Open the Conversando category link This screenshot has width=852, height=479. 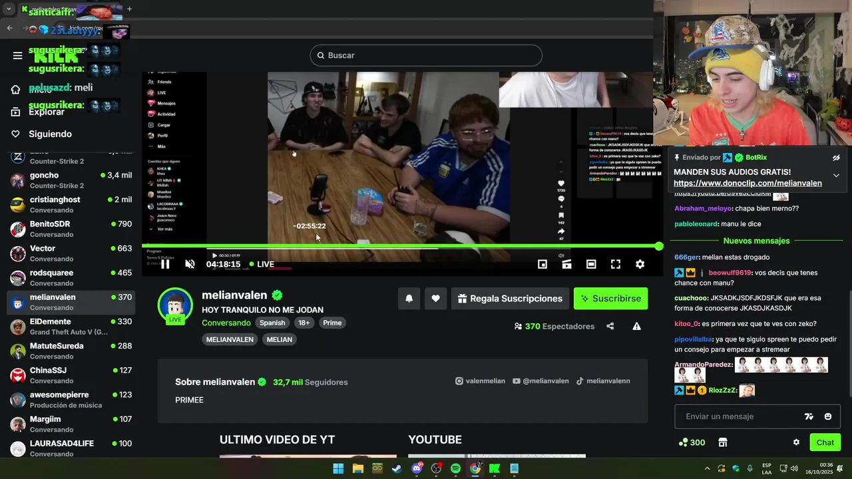[x=226, y=323]
